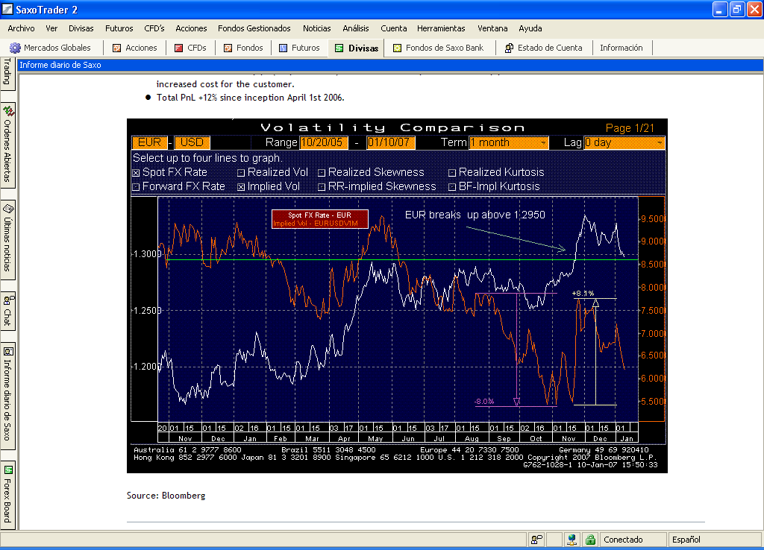The width and height of the screenshot is (764, 550).
Task: Click the chat users status bar icon
Action: (536, 540)
